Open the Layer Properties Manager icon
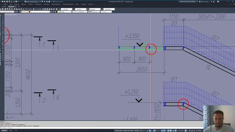Image resolution: width=235 pixels, height=132 pixels. tap(20, 12)
